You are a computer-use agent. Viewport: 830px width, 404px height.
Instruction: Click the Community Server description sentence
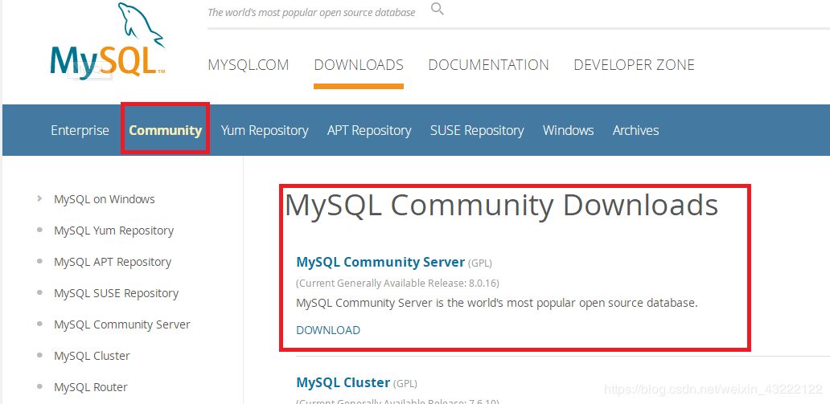tap(497, 303)
